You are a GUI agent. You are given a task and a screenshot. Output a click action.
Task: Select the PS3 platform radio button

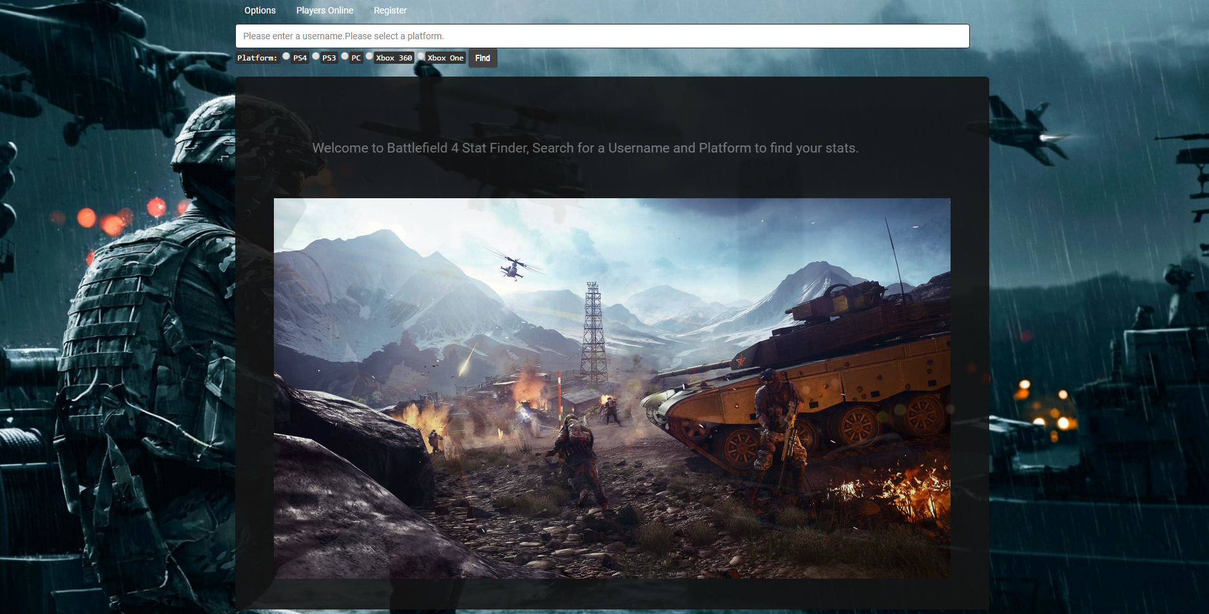[x=315, y=56]
